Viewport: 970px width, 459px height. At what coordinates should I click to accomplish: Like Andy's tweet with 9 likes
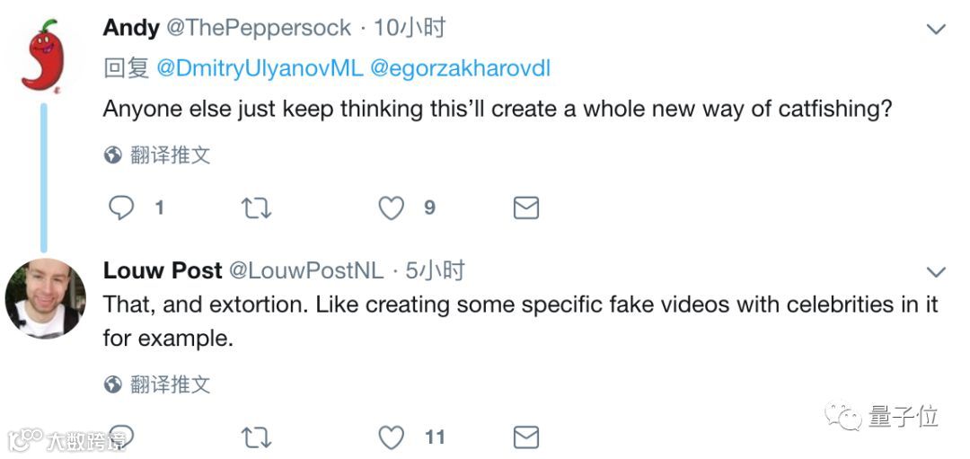coord(391,208)
